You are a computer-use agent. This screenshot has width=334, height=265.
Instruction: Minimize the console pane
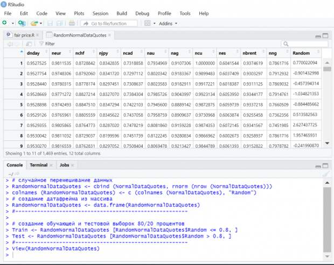(318, 166)
